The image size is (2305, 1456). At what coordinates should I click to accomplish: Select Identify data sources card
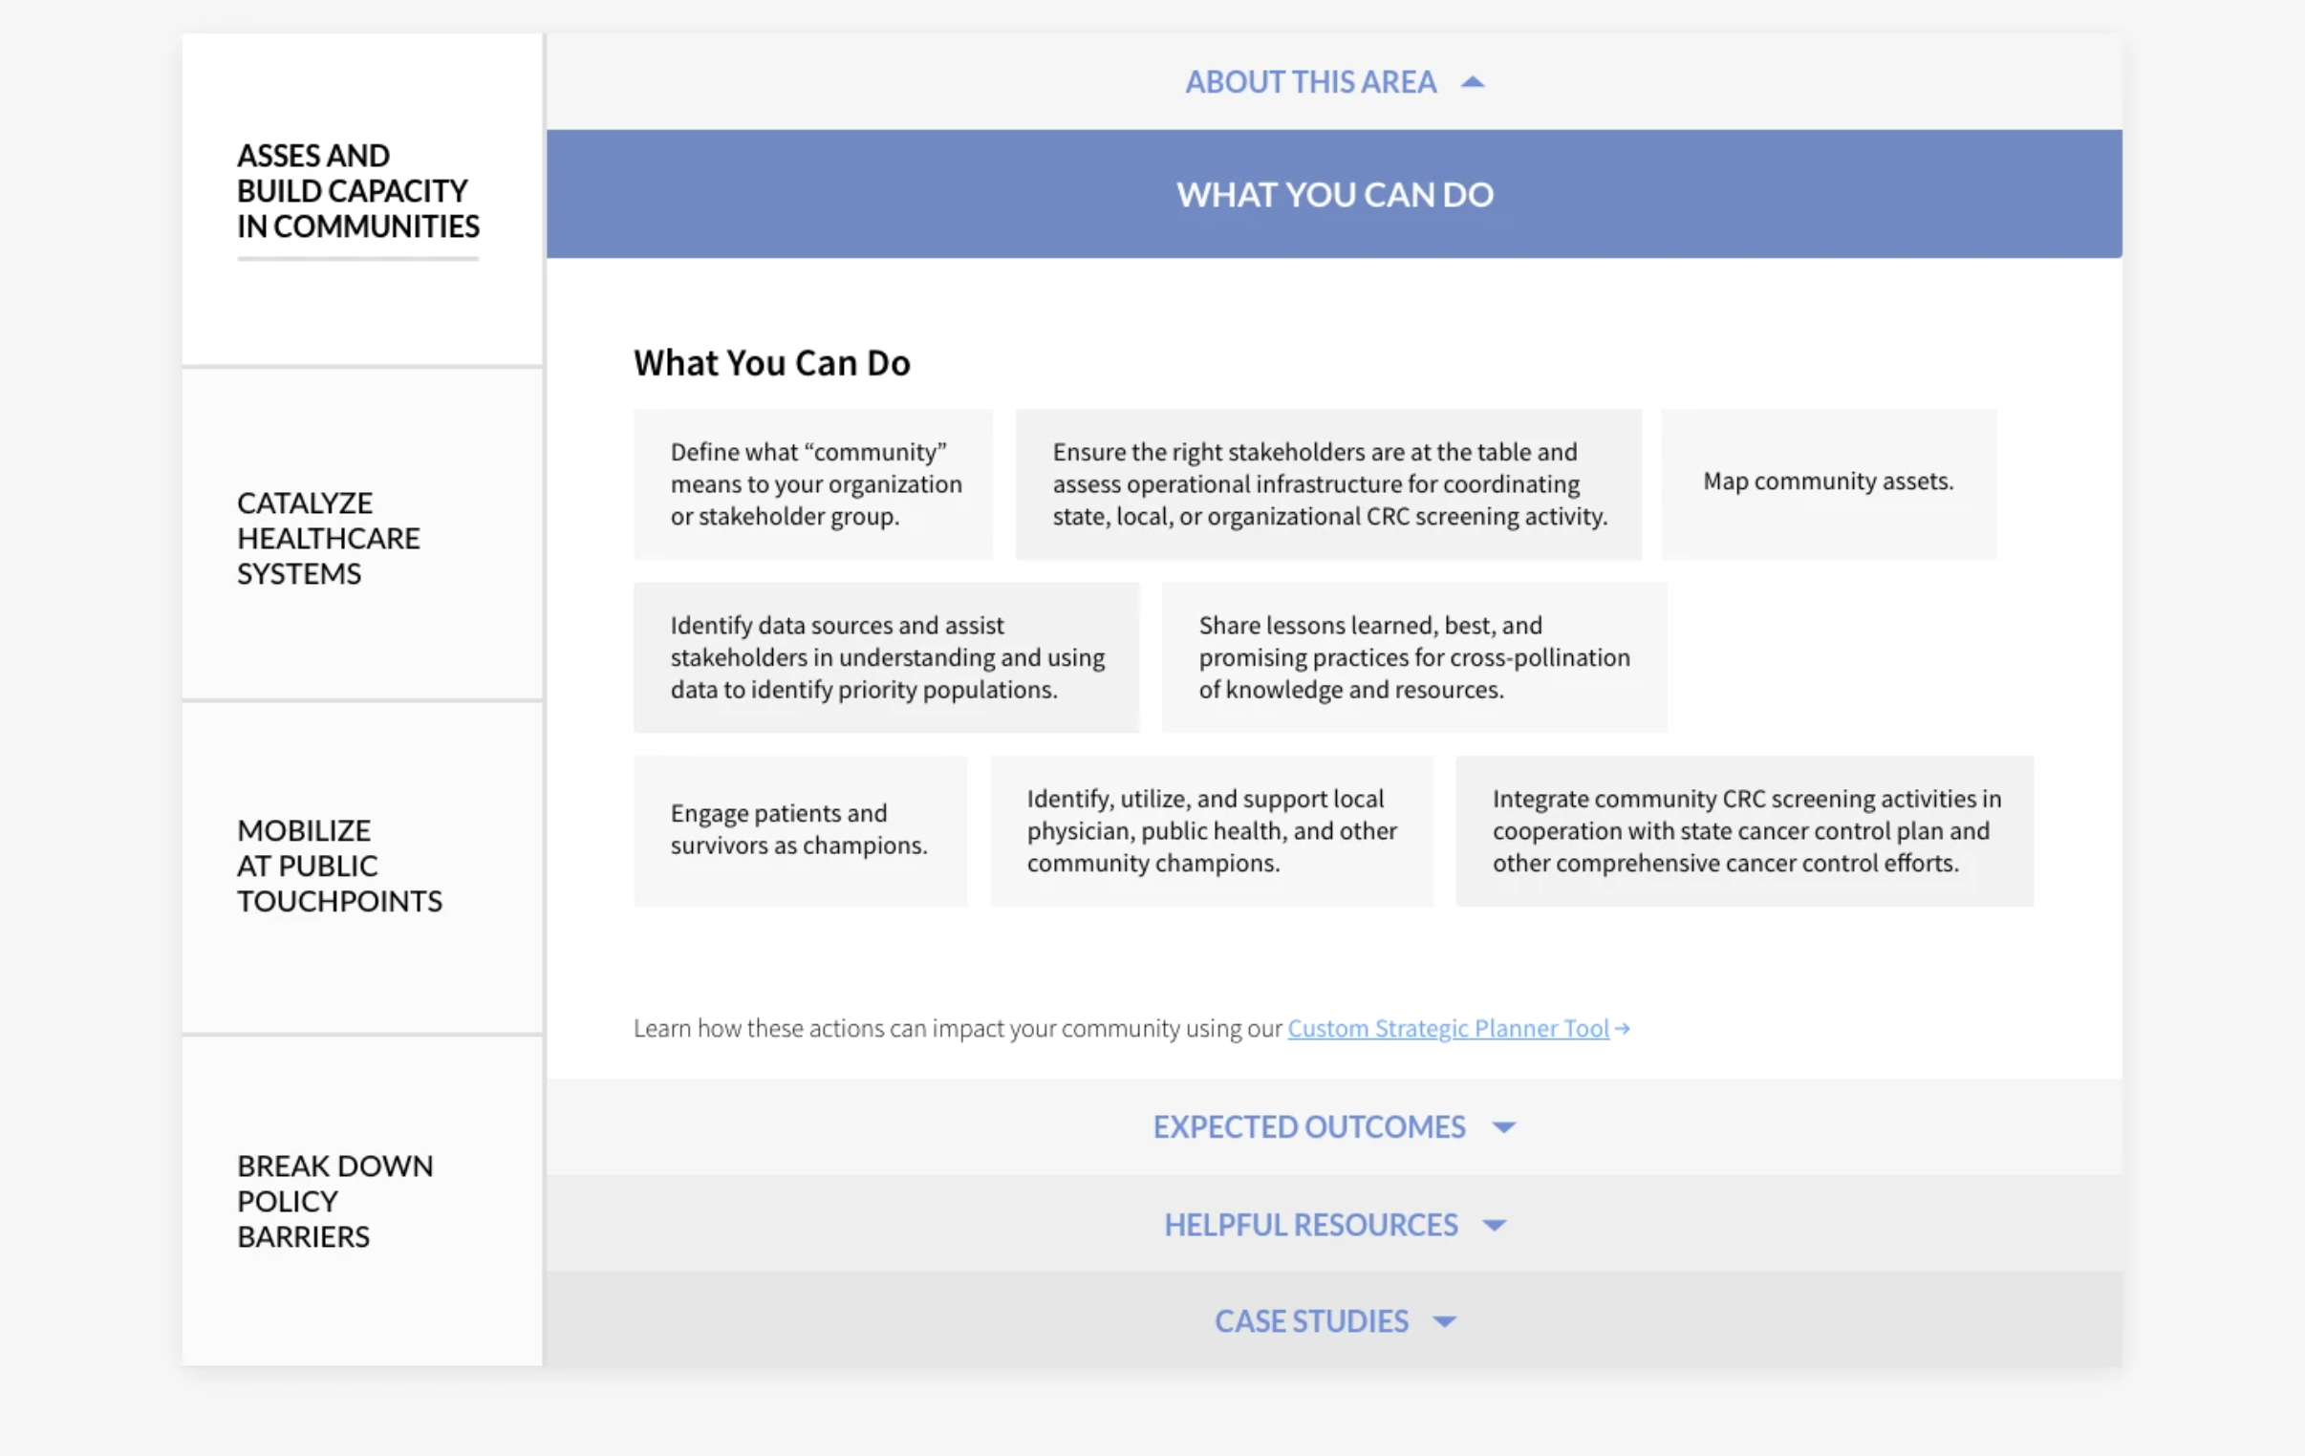(887, 657)
